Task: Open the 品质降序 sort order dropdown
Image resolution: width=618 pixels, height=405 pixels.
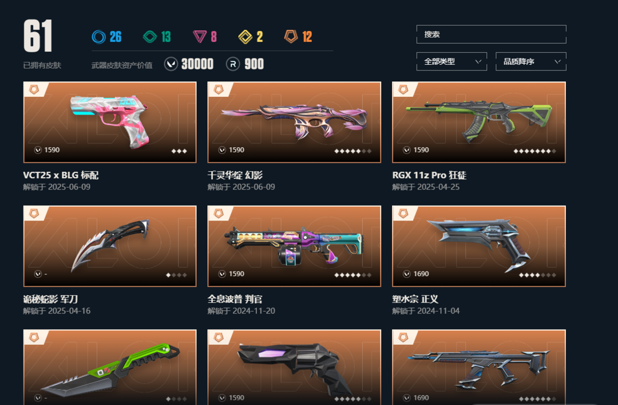Action: pos(531,61)
